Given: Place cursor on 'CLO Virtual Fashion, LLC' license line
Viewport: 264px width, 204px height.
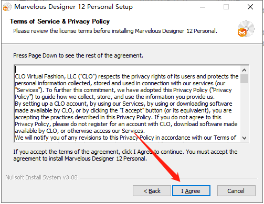Looking at the screenshot, I should click(x=126, y=76).
